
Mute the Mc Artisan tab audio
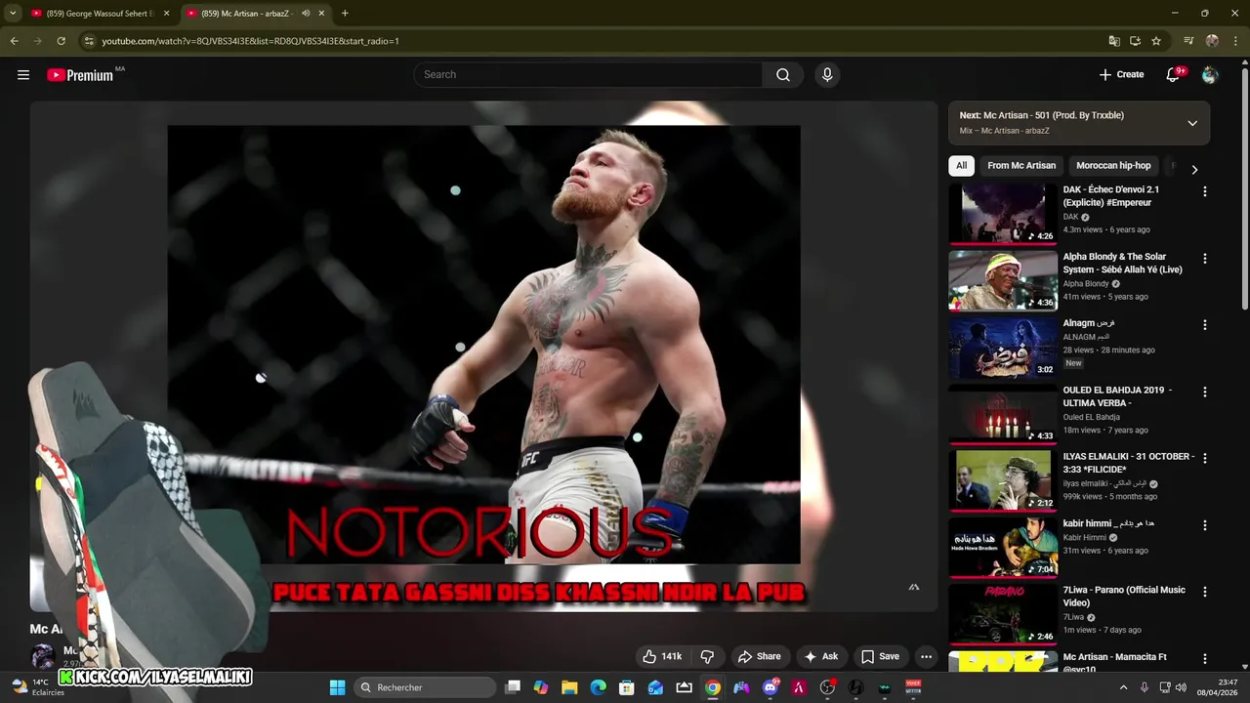306,14
